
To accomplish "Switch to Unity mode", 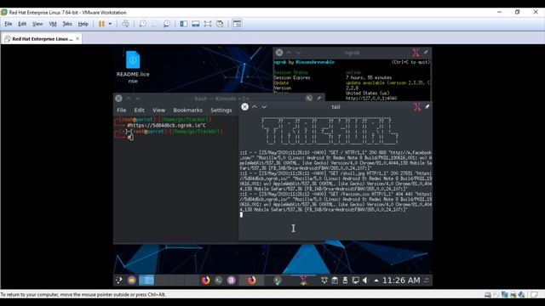I will pyautogui.click(x=220, y=24).
